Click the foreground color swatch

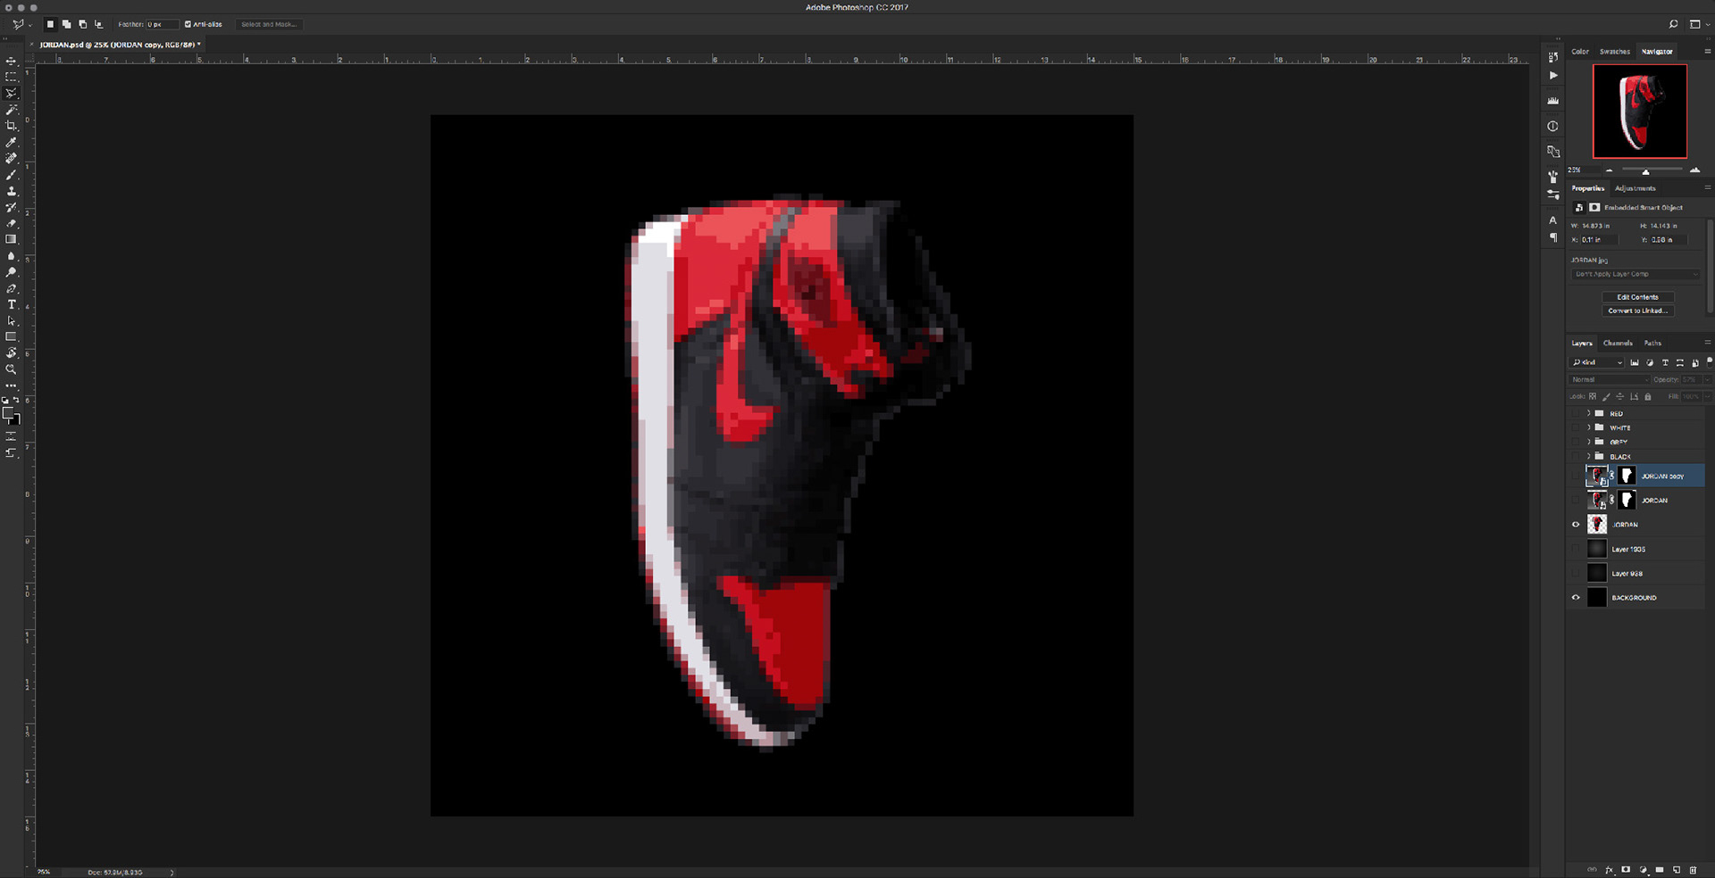click(8, 413)
